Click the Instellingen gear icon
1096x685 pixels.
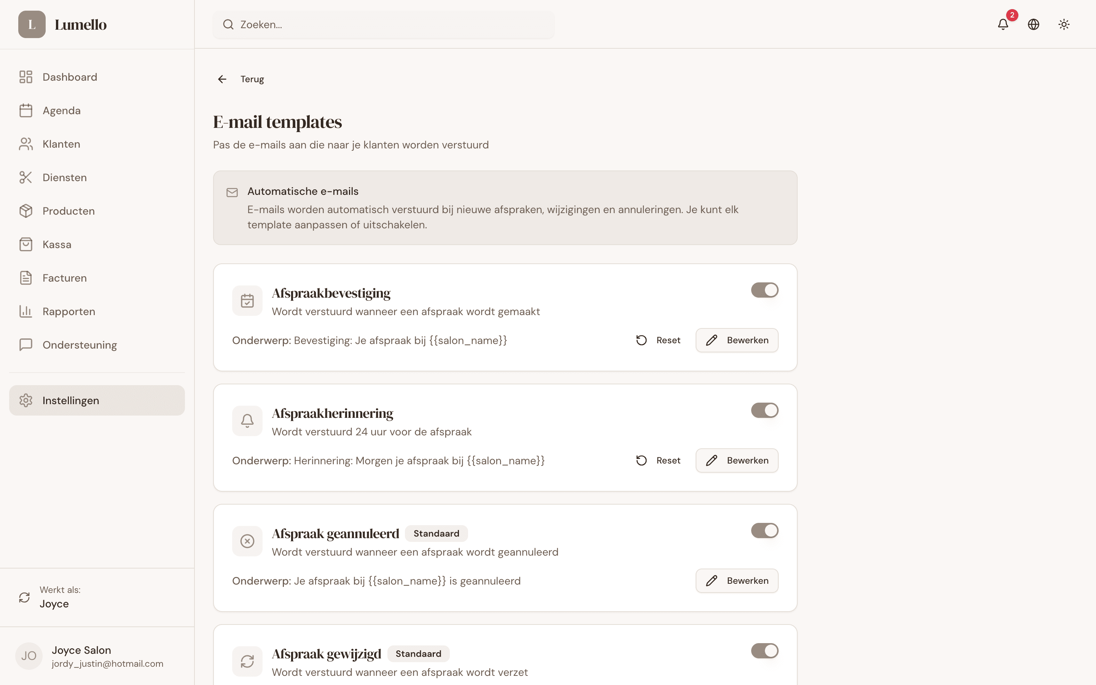(25, 400)
